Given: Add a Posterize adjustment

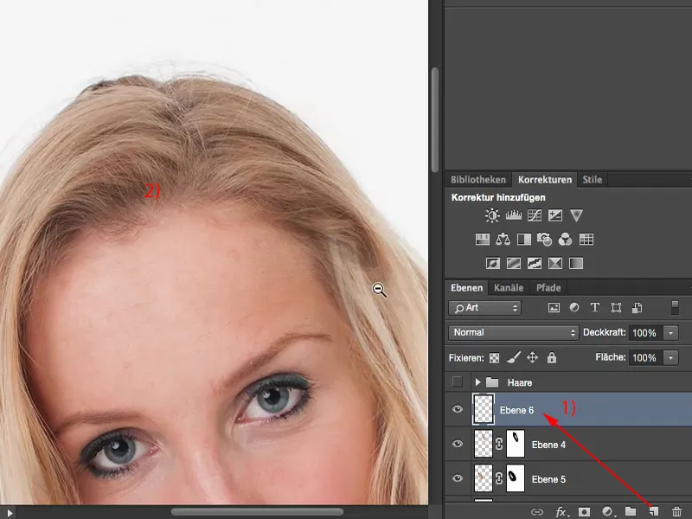Looking at the screenshot, I should tap(513, 264).
